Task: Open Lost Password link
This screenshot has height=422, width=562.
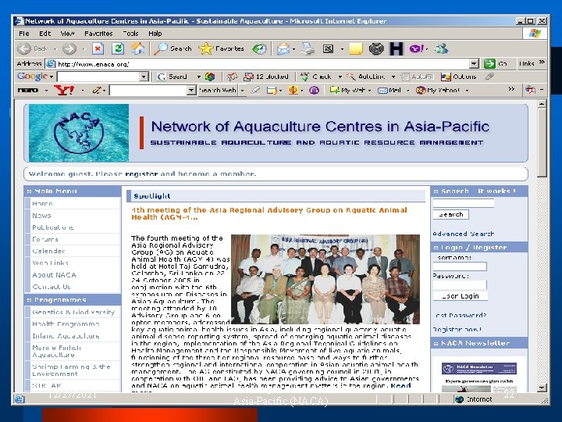Action: pos(460,315)
